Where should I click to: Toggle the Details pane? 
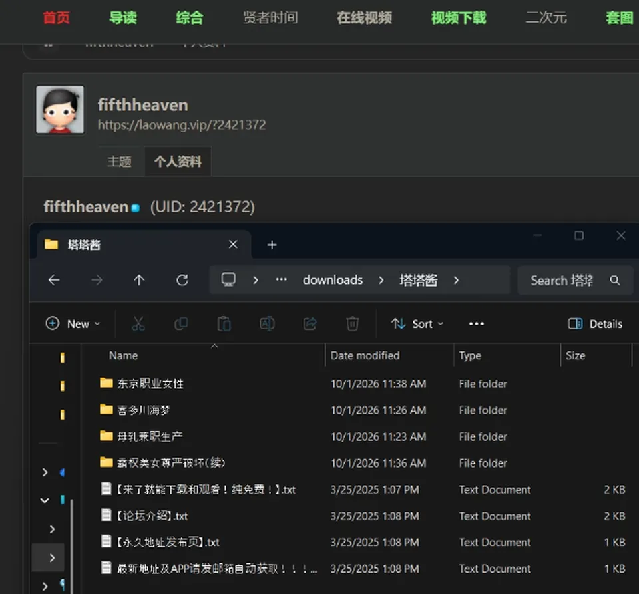click(595, 324)
